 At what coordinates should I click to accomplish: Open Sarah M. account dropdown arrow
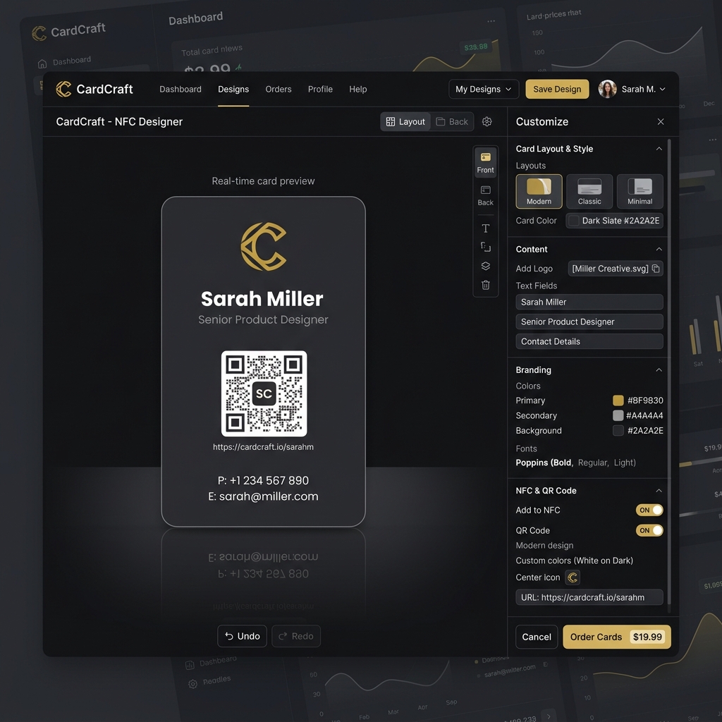662,89
